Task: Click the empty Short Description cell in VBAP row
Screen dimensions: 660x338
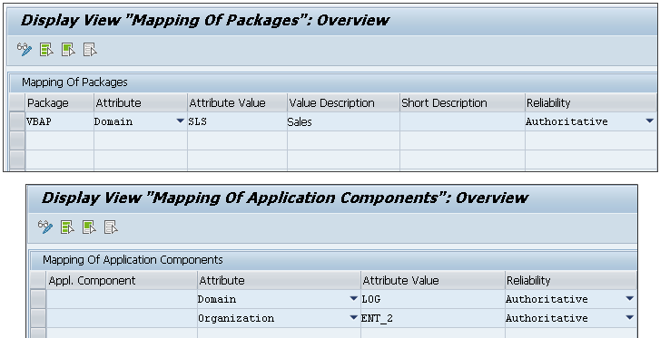Action: pos(462,121)
